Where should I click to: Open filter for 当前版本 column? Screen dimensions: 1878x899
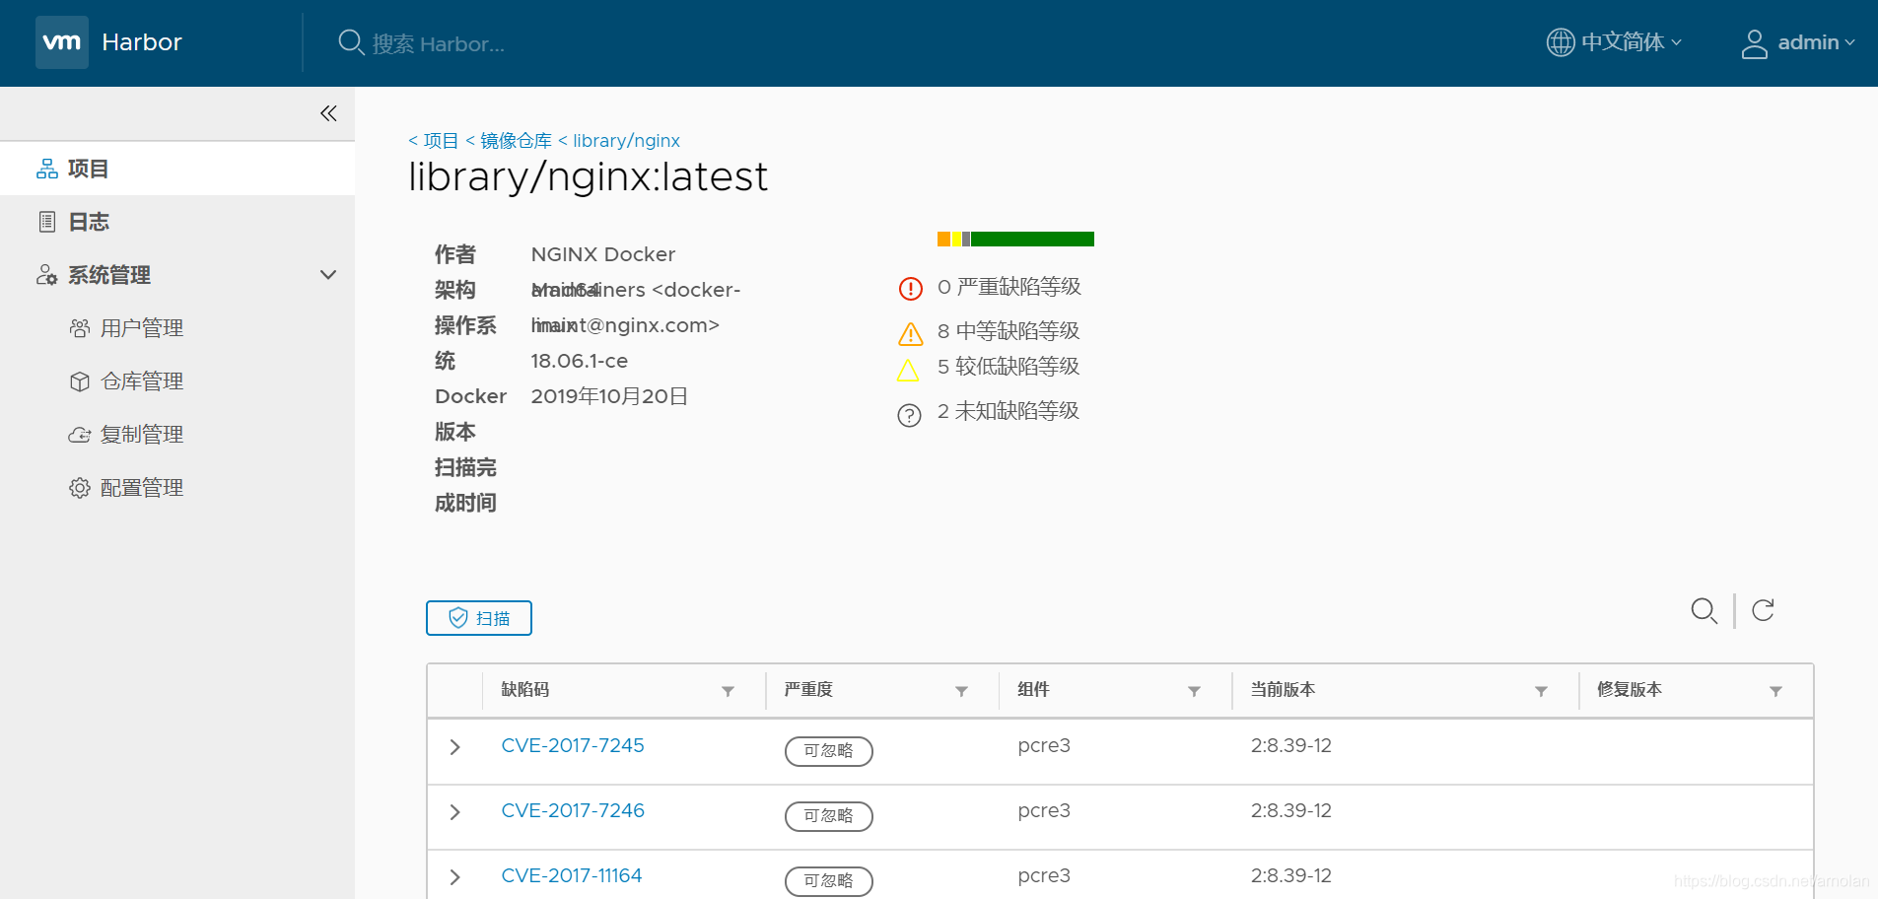tap(1541, 691)
